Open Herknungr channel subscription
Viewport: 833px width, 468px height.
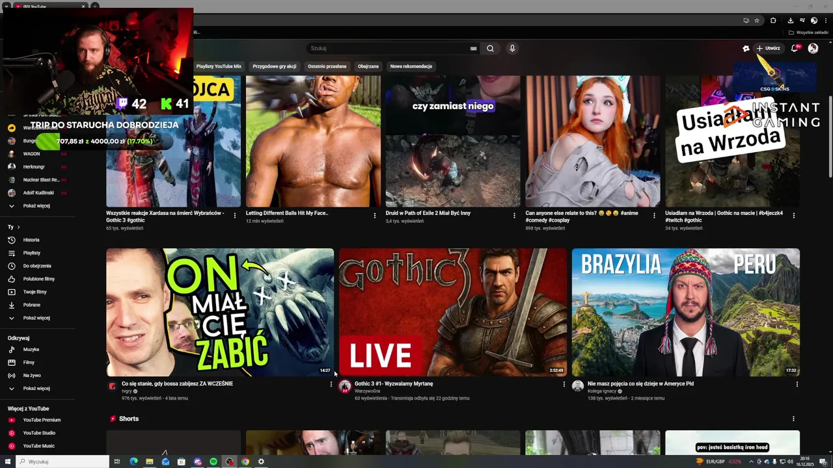pyautogui.click(x=34, y=167)
